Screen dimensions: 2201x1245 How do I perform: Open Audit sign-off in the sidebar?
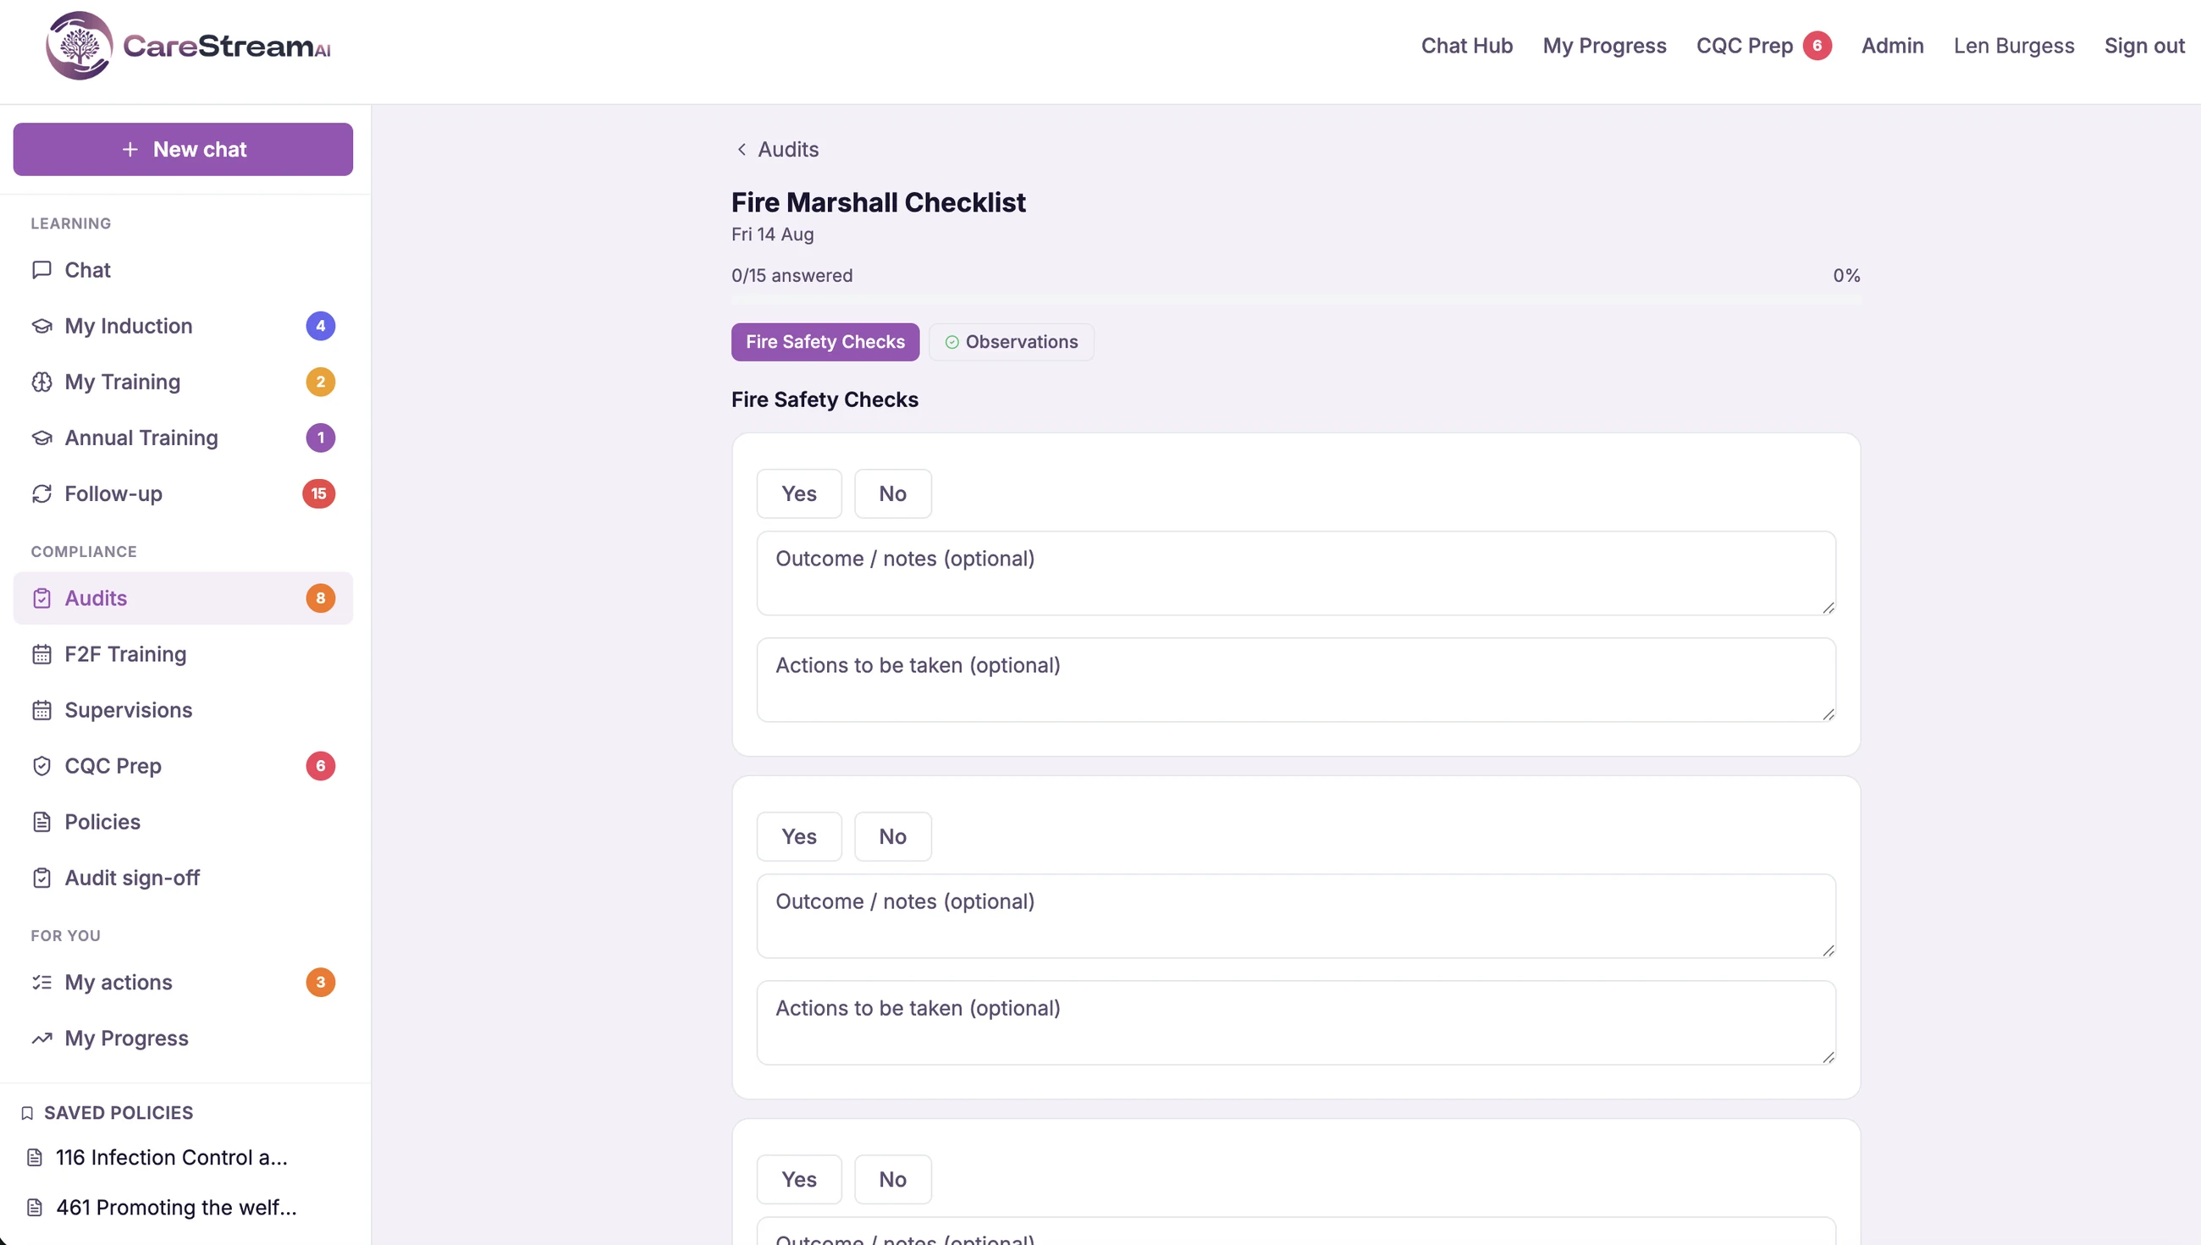(183, 879)
